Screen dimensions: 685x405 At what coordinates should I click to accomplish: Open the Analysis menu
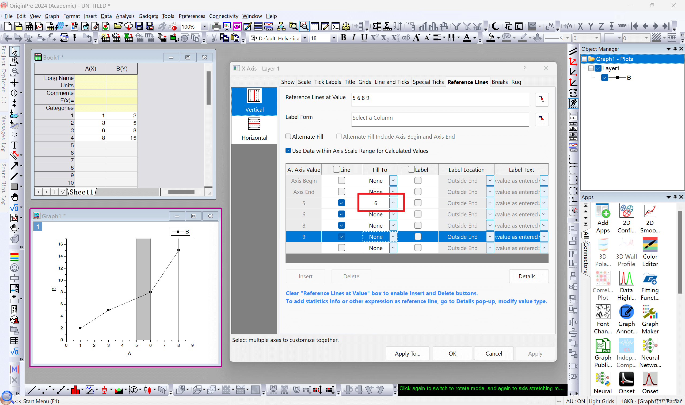point(125,16)
